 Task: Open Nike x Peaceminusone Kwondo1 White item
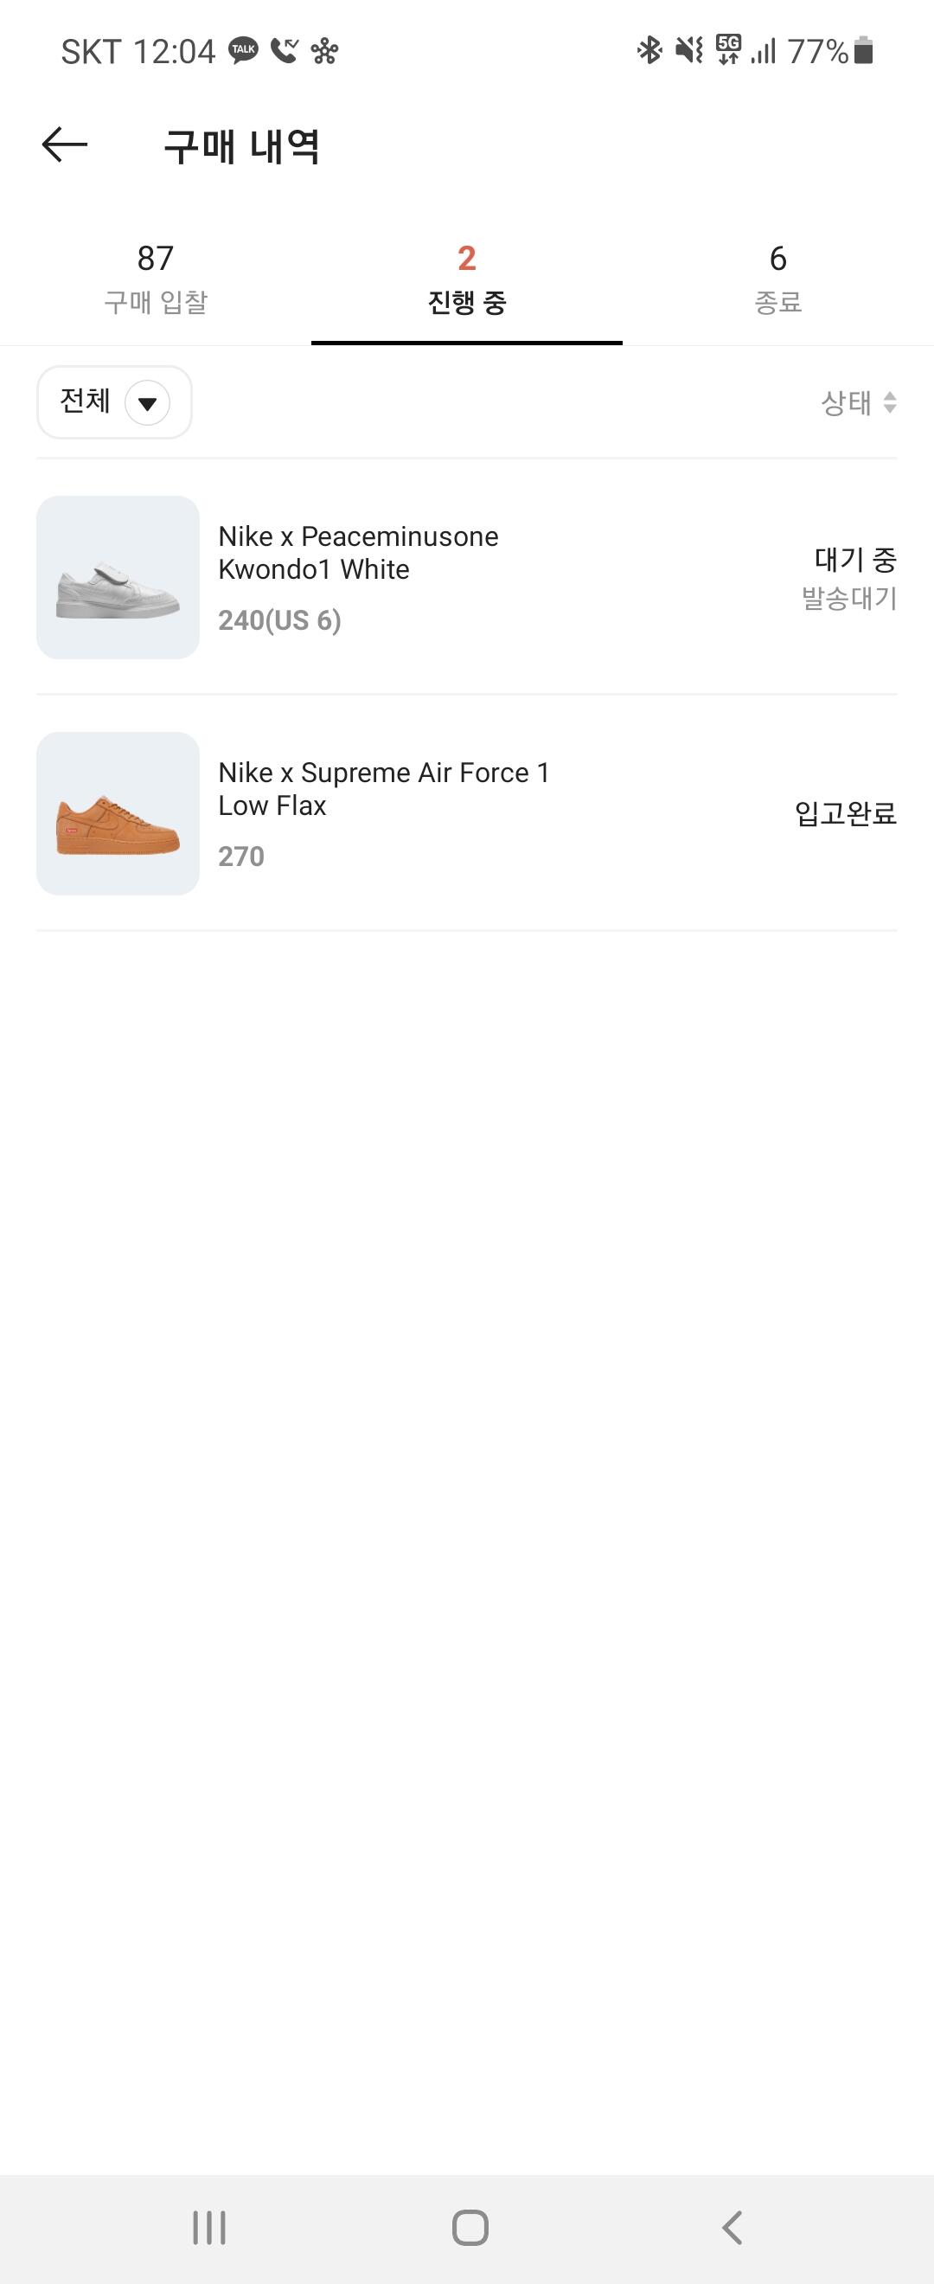pos(358,552)
